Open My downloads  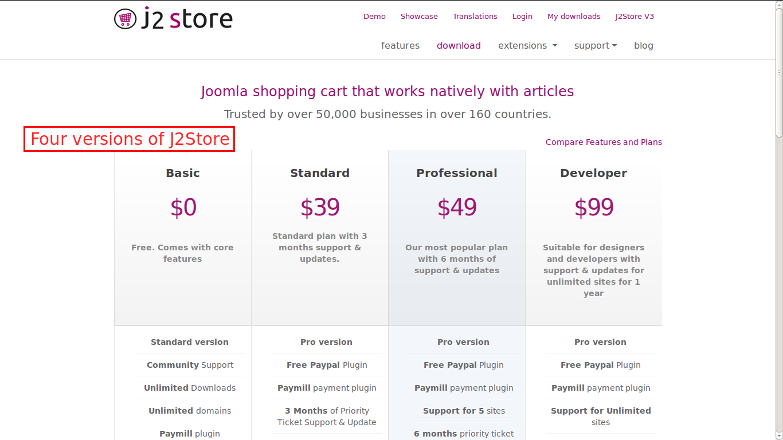pyautogui.click(x=574, y=17)
